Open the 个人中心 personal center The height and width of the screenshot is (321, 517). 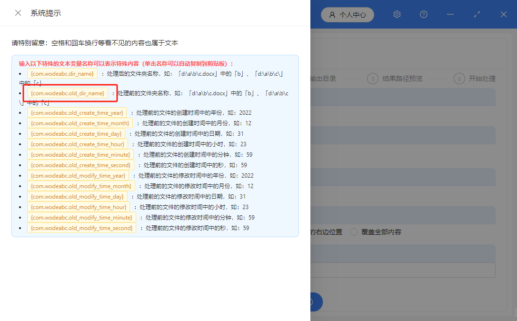[347, 14]
